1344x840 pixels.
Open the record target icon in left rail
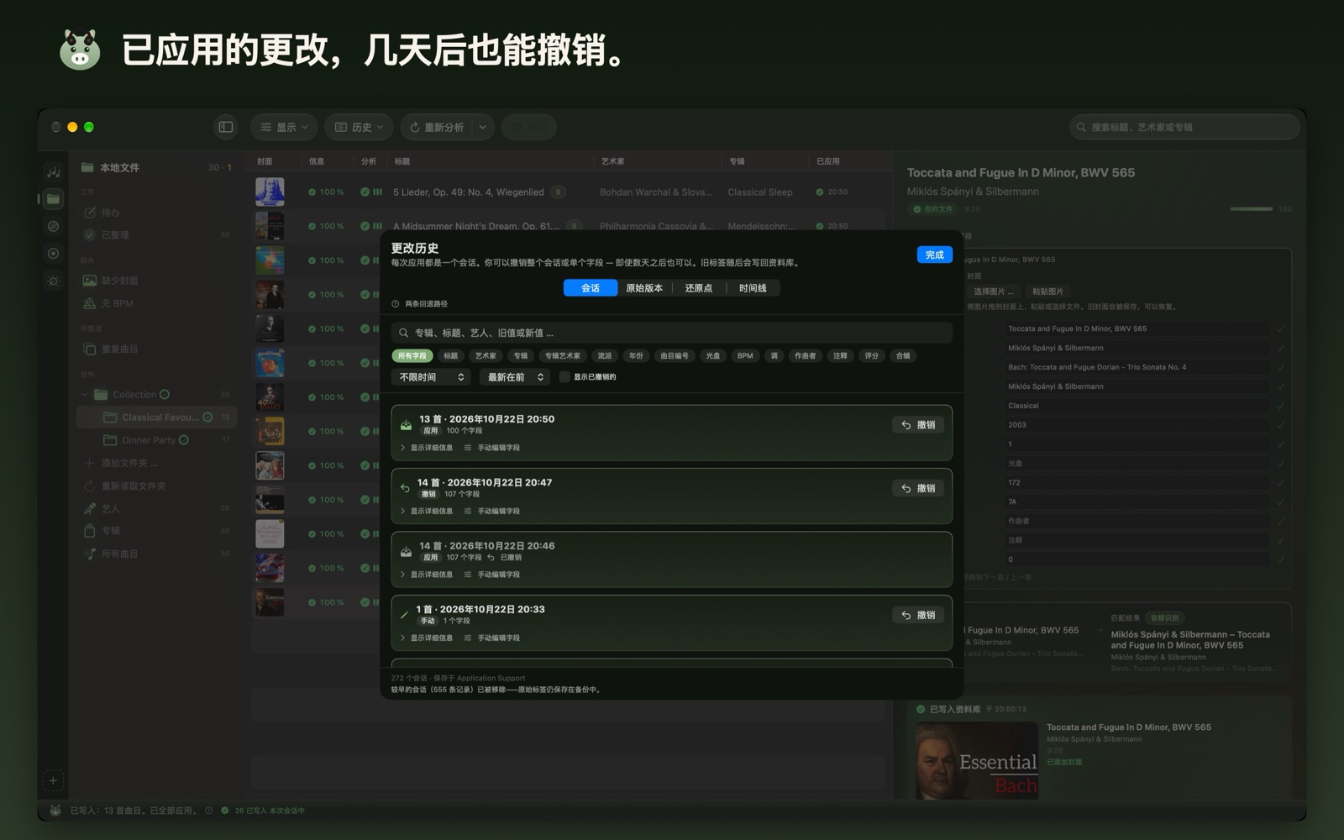[x=53, y=253]
